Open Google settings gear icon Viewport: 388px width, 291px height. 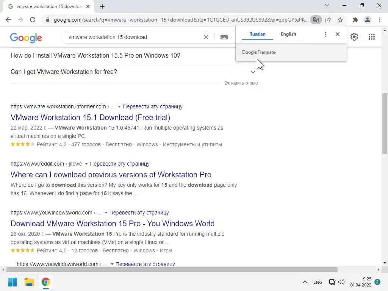point(354,37)
